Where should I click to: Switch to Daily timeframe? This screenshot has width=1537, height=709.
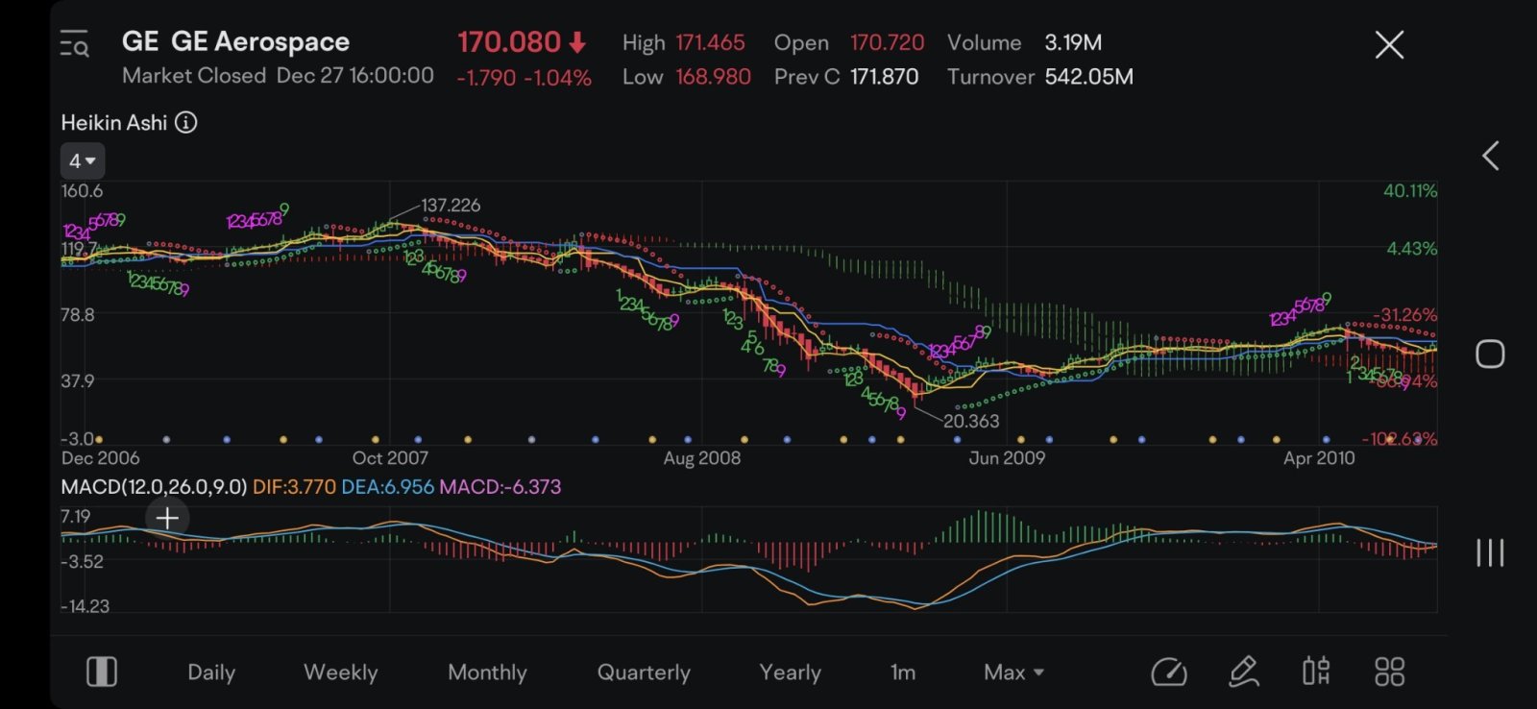coord(211,672)
